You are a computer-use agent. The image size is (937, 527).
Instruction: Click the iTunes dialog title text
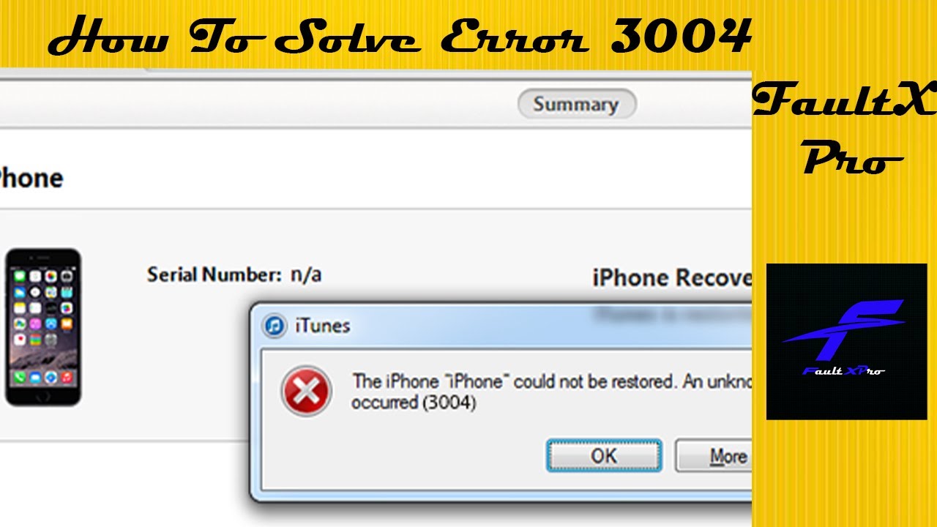(x=323, y=326)
